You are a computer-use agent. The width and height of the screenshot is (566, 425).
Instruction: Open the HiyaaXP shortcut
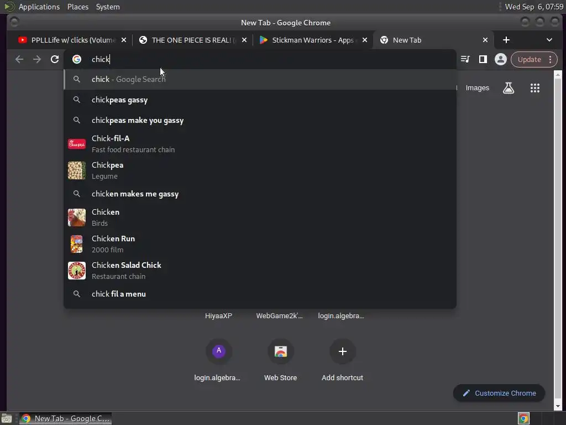[218, 315]
